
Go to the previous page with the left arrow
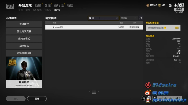90,91
